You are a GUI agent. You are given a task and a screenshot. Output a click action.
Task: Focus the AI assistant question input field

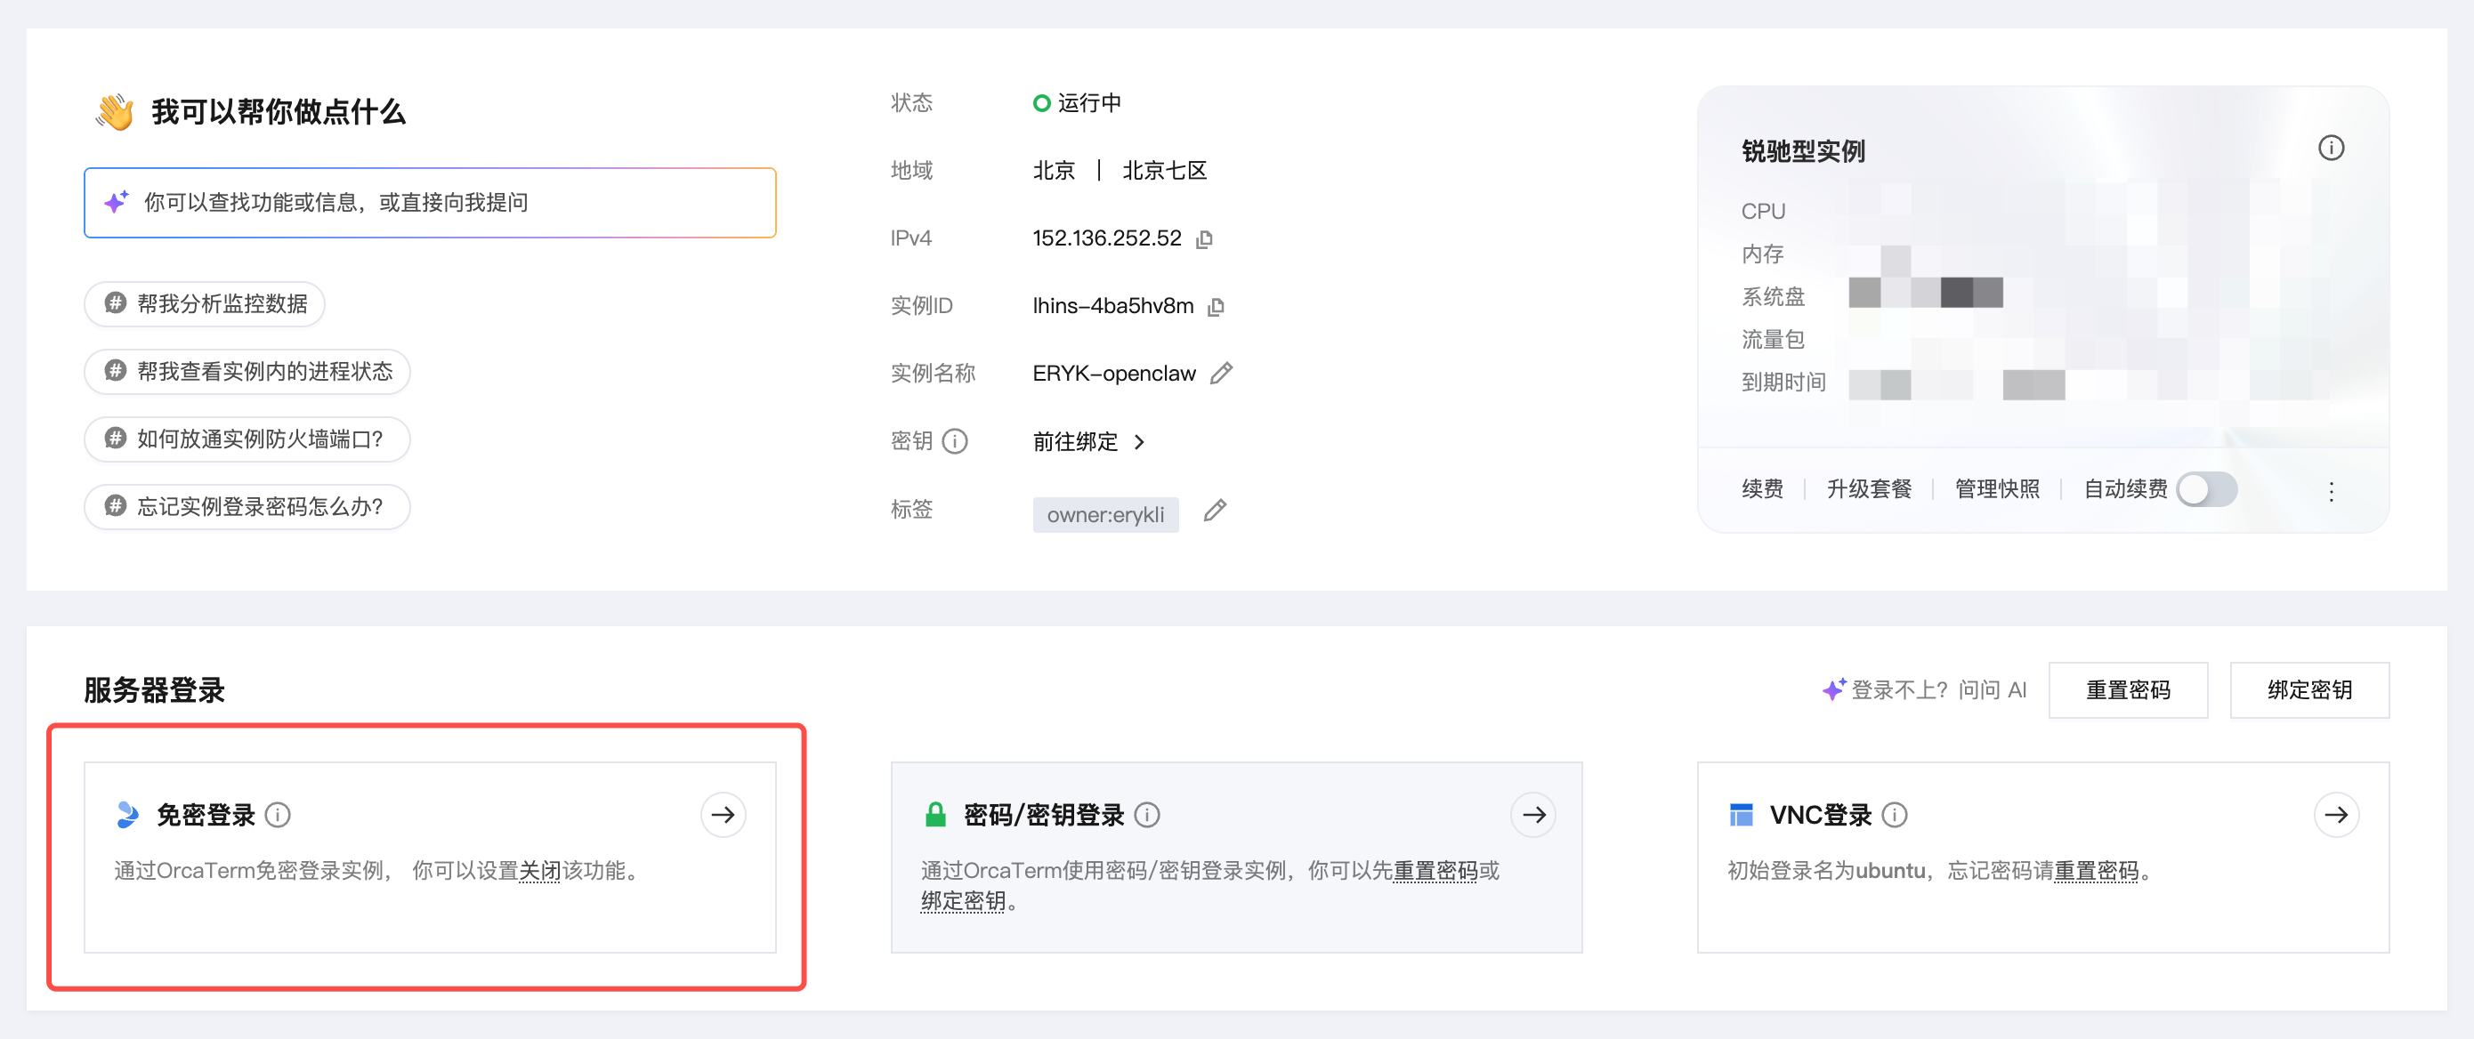[x=430, y=203]
